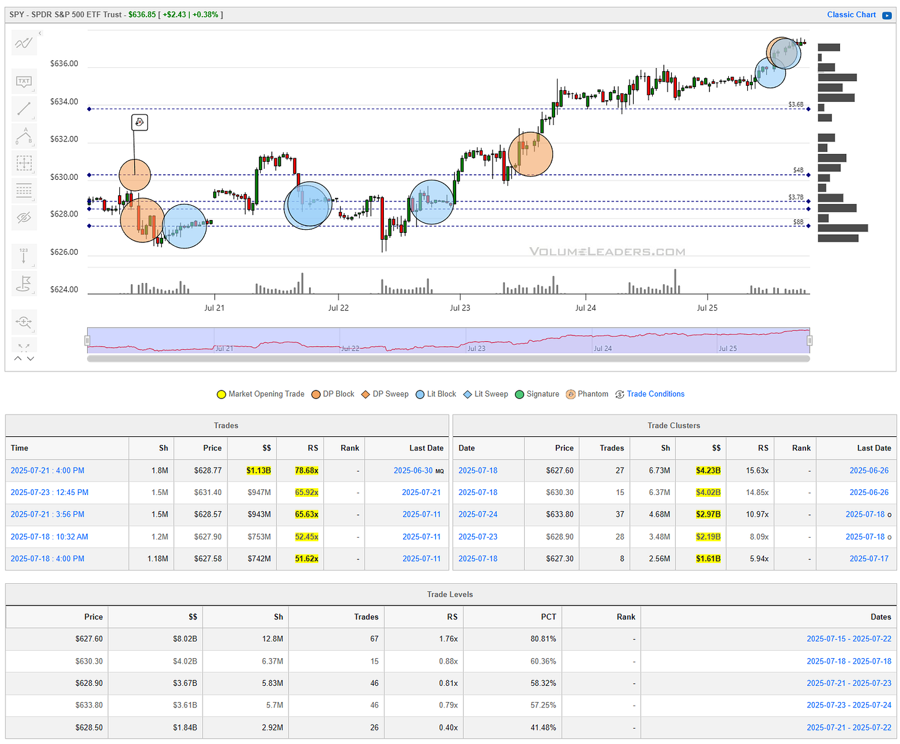The width and height of the screenshot is (900, 744).
Task: Toggle Market Opening Trade legend item
Action: pyautogui.click(x=260, y=394)
